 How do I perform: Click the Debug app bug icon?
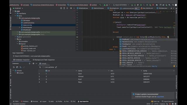[141, 5]
